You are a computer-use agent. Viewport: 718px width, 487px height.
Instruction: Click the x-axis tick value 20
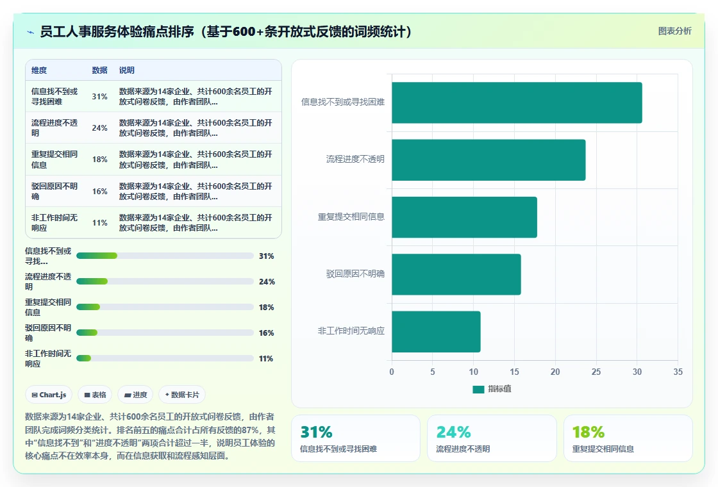(555, 372)
